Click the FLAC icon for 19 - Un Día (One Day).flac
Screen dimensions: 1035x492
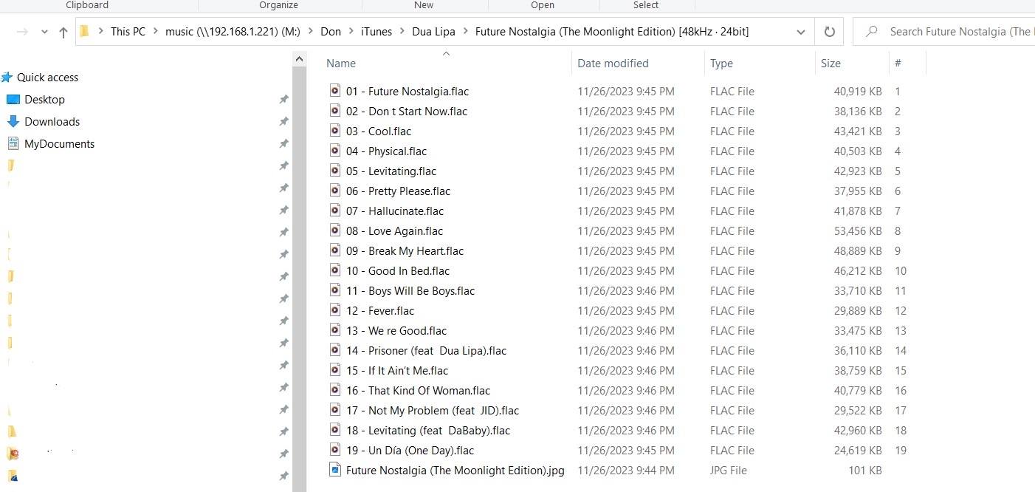click(x=335, y=450)
